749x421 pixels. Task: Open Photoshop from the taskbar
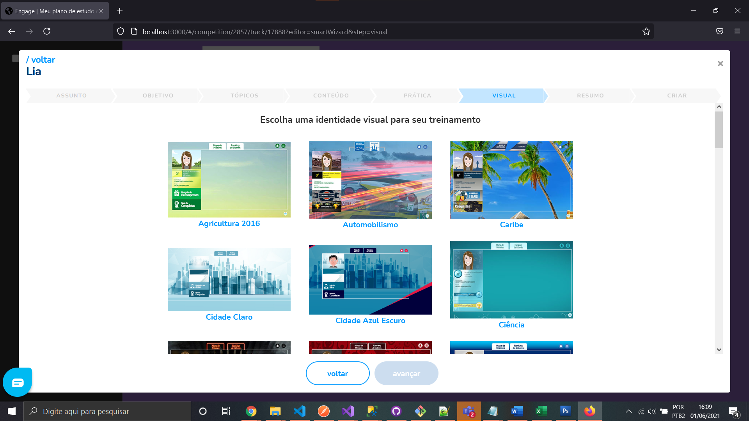click(565, 411)
